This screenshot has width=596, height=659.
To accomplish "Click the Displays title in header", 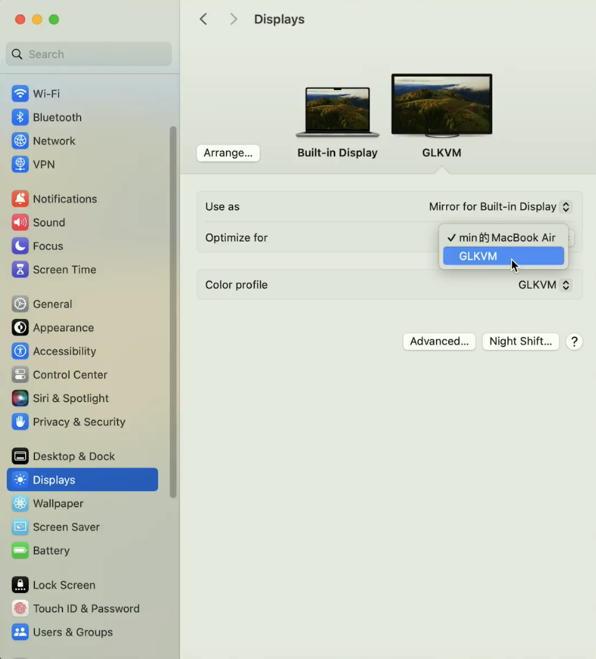I will [x=279, y=19].
